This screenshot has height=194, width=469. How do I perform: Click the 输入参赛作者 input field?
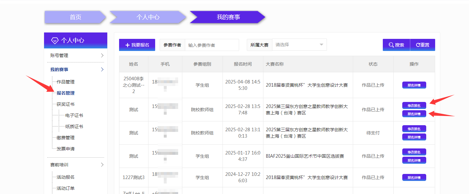(212, 45)
